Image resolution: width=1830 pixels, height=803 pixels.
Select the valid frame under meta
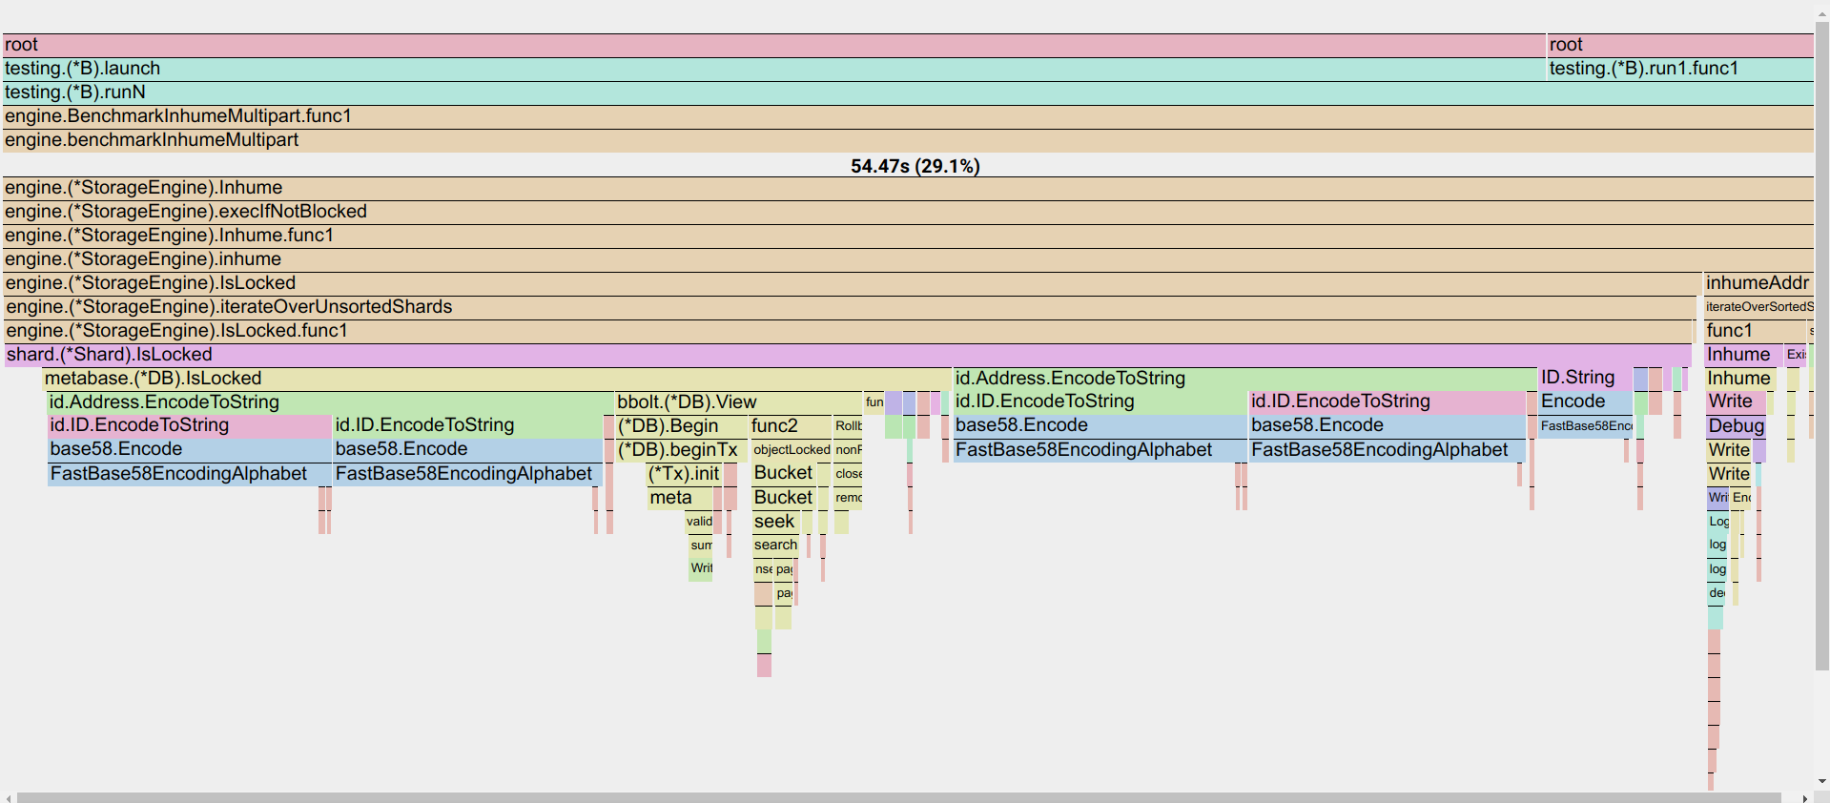click(699, 522)
